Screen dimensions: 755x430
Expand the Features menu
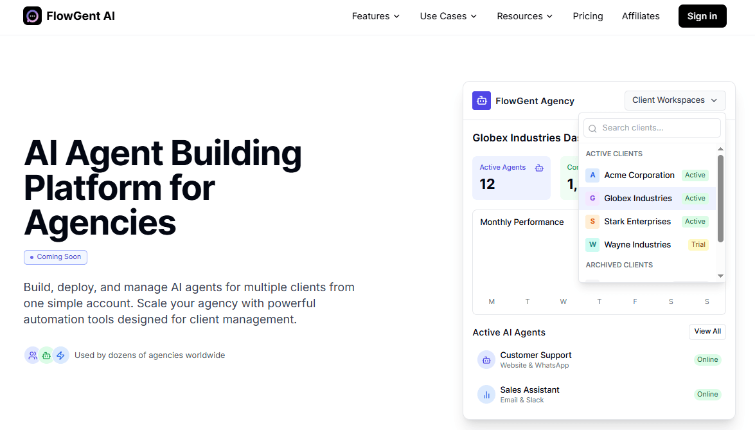pos(375,16)
